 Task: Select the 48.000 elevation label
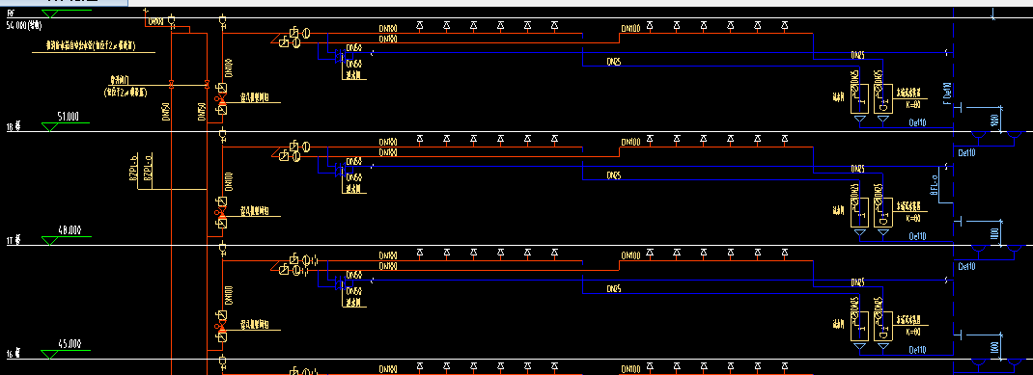tap(70, 230)
